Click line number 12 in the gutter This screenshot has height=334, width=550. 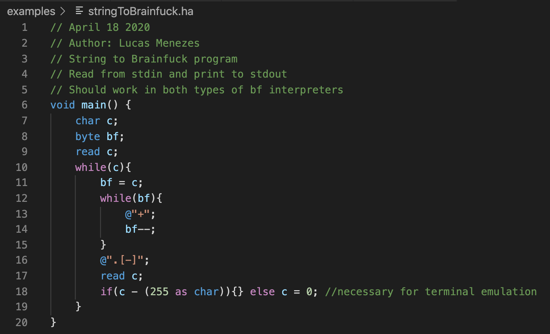(x=22, y=198)
